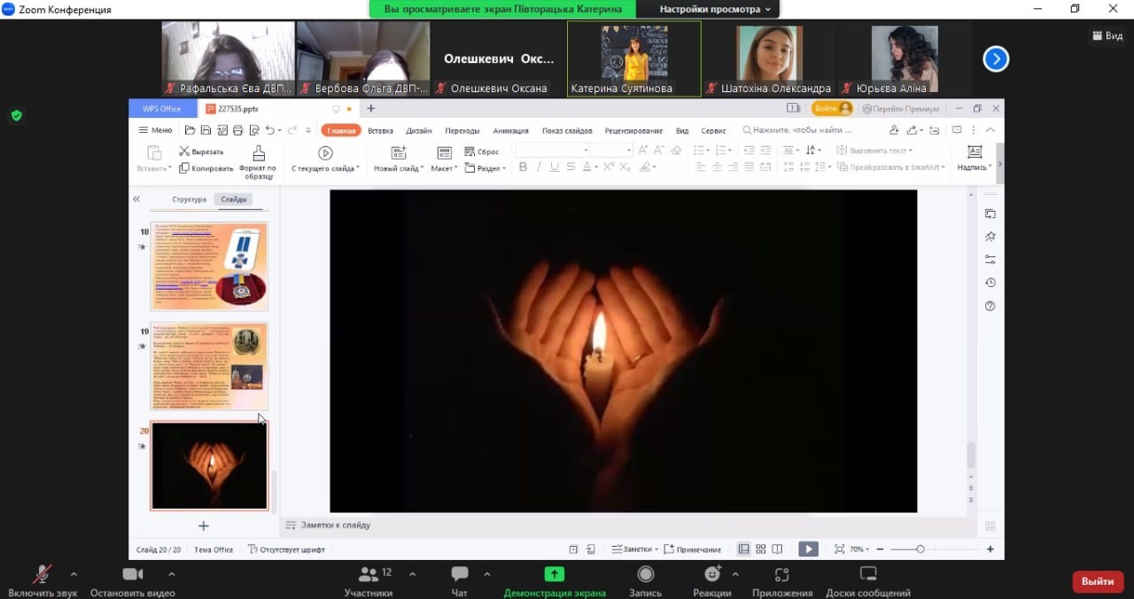Viewport: 1134px width, 599px height.
Task: Click the New Slide (Новый слайд) icon
Action: [x=398, y=153]
